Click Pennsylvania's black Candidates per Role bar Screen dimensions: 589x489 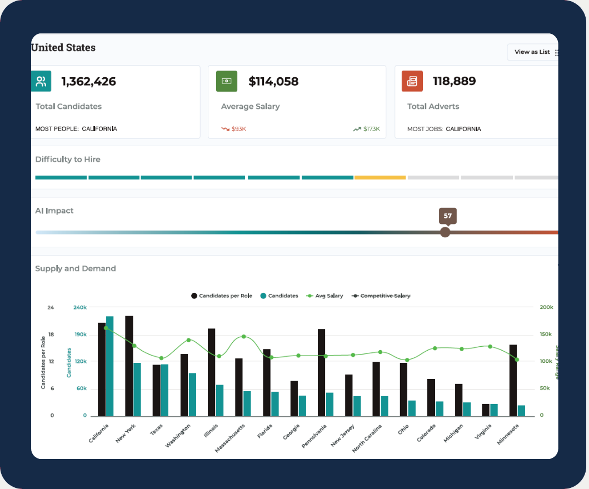322,372
